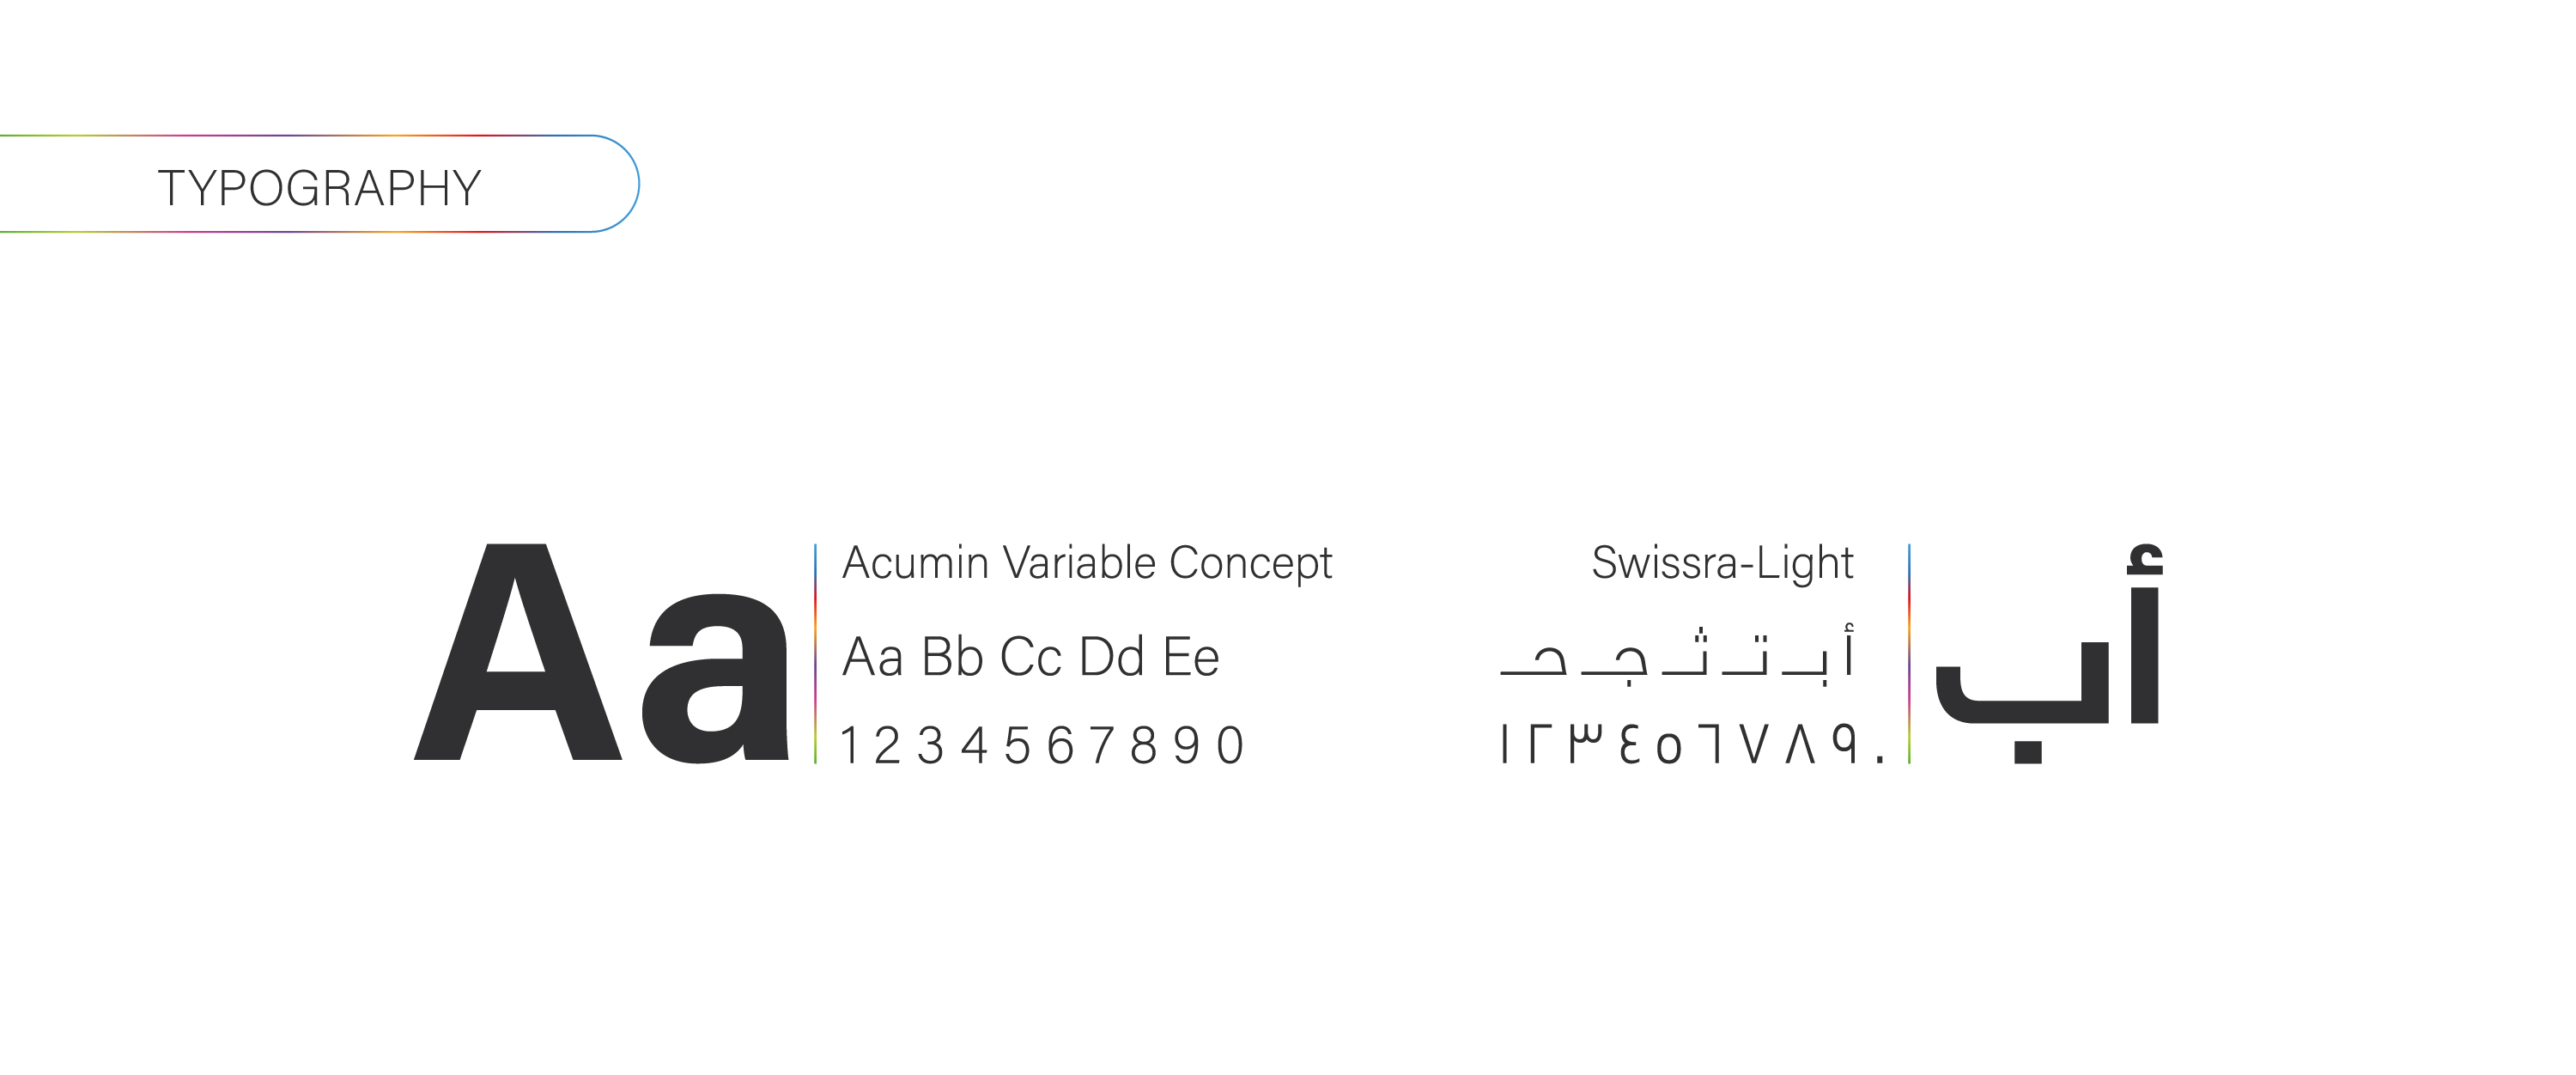
Task: Select the large bold lowercase a glyph
Action: pos(714,680)
